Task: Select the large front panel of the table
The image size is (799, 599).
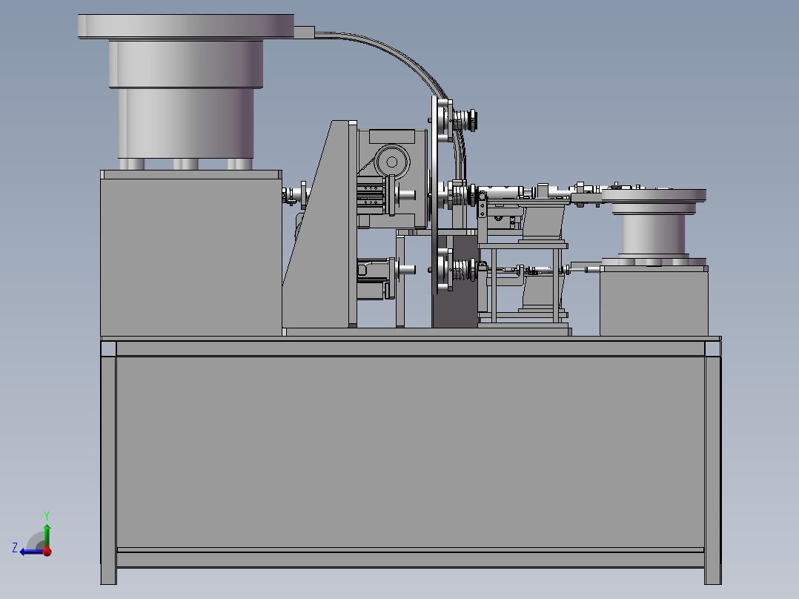Action: [x=410, y=451]
